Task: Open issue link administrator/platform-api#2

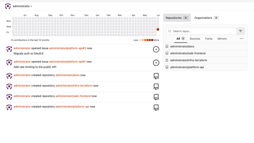Action: [67, 48]
